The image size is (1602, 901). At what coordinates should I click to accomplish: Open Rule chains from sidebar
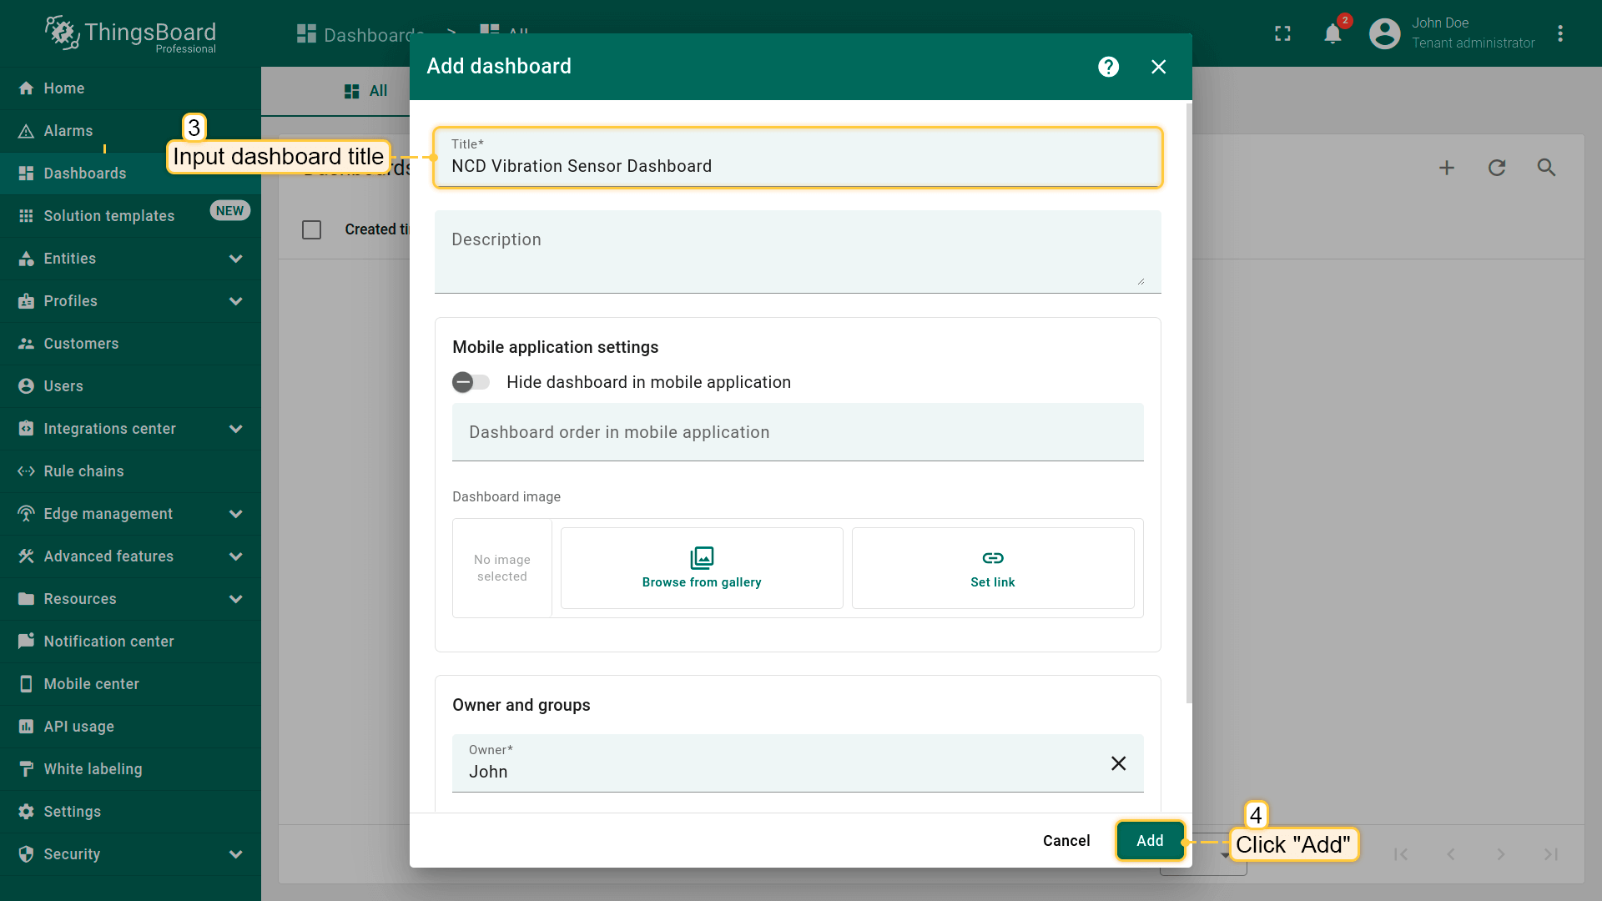point(83,471)
